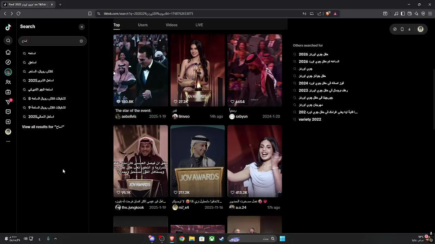435x244 pixels.
Task: Open the Explore compass icon
Action: pos(8,62)
